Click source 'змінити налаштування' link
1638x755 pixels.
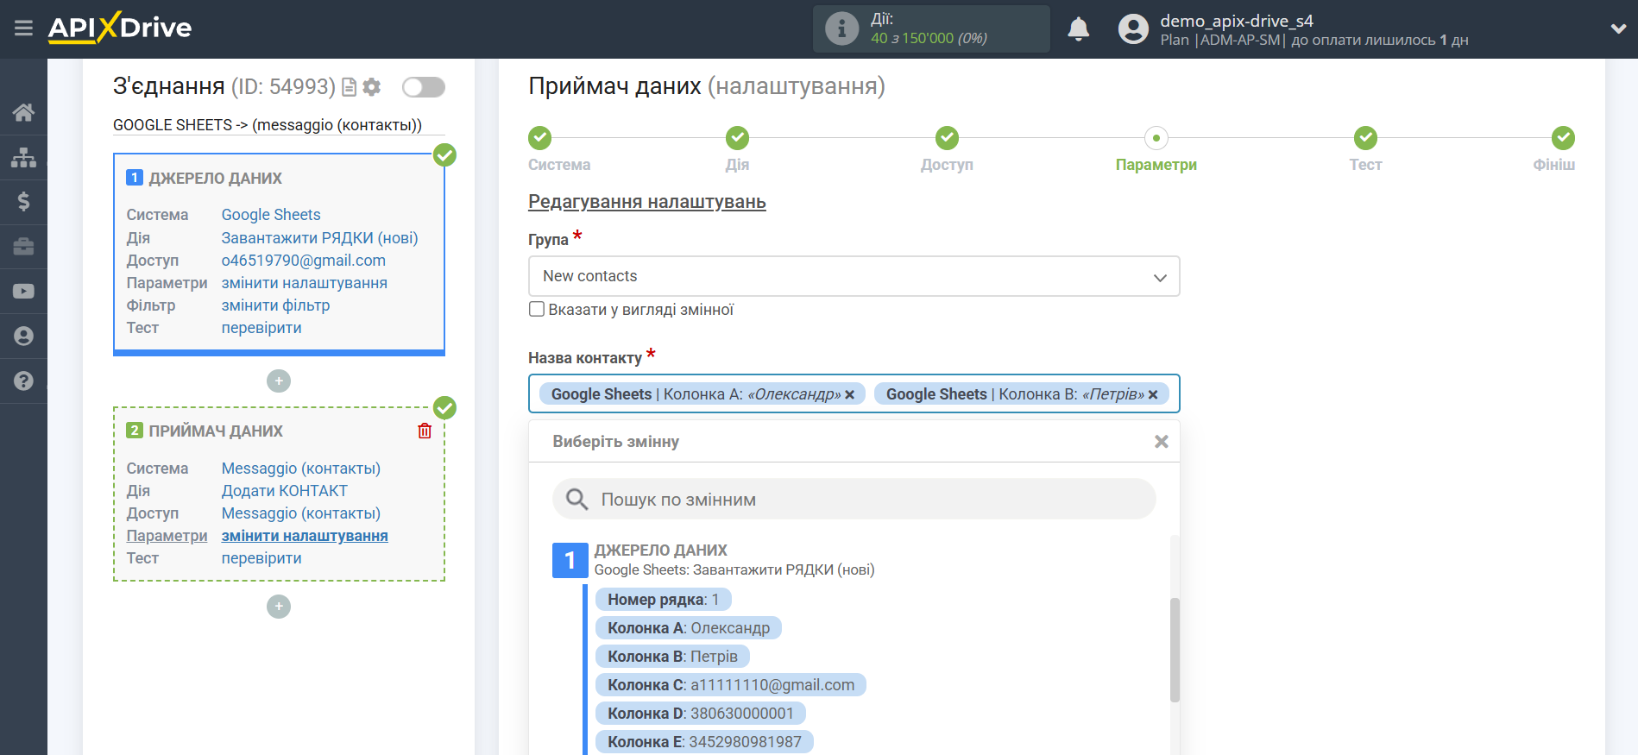[x=305, y=283]
